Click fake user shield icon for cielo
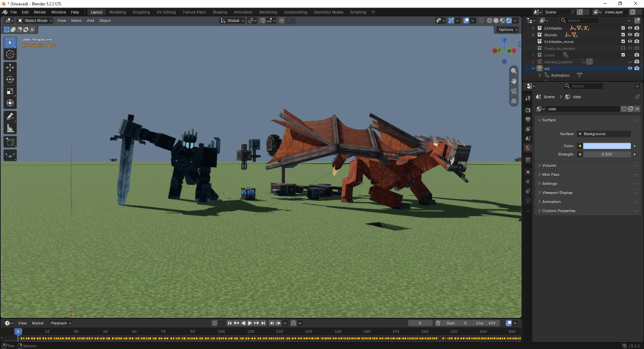644x349 pixels. tap(624, 109)
